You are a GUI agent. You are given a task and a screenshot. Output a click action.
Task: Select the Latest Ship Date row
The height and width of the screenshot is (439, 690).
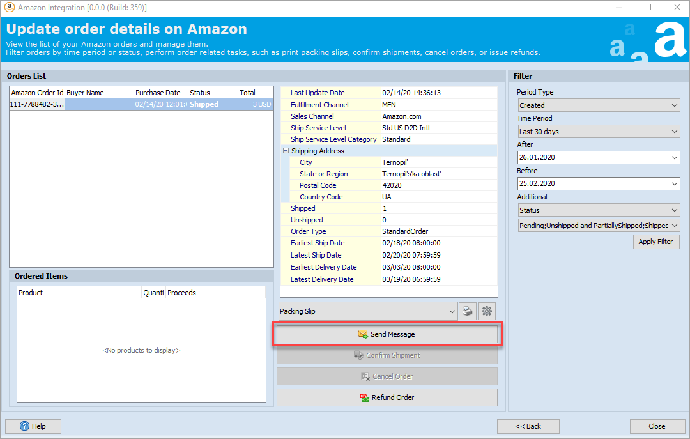pyautogui.click(x=389, y=255)
